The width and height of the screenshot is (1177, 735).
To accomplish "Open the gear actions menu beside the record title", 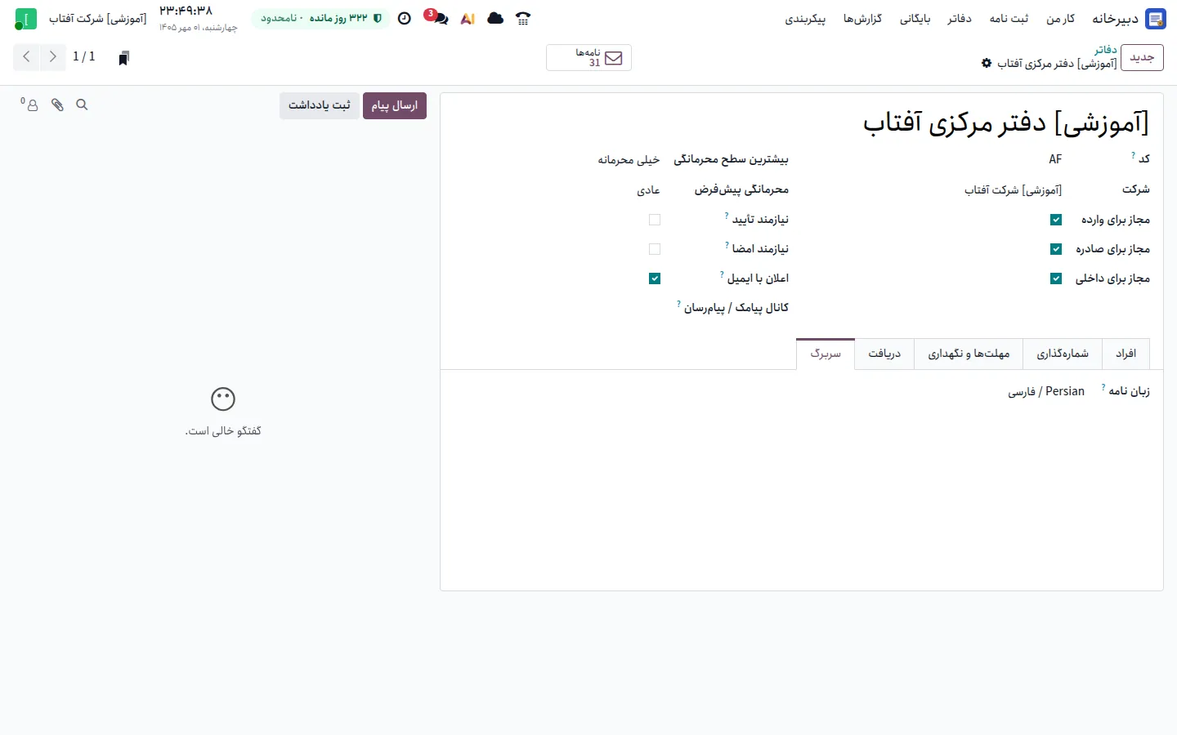I will [x=987, y=63].
